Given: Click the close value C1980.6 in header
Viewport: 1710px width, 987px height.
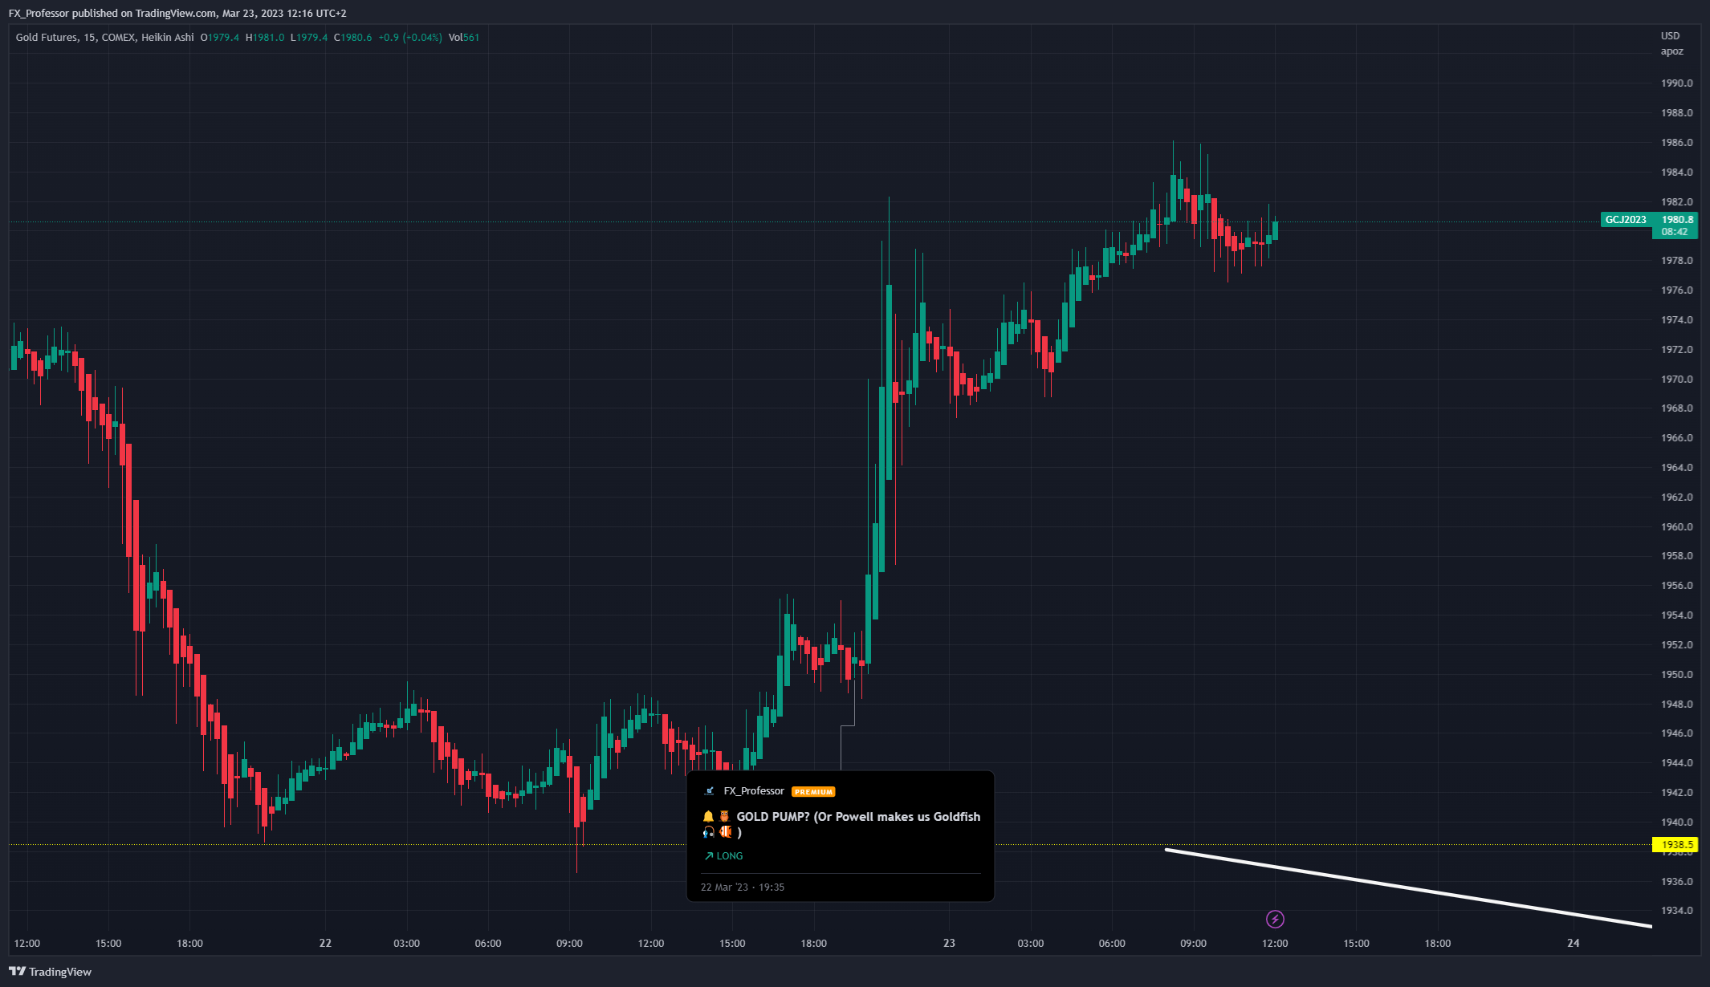Looking at the screenshot, I should pos(353,38).
